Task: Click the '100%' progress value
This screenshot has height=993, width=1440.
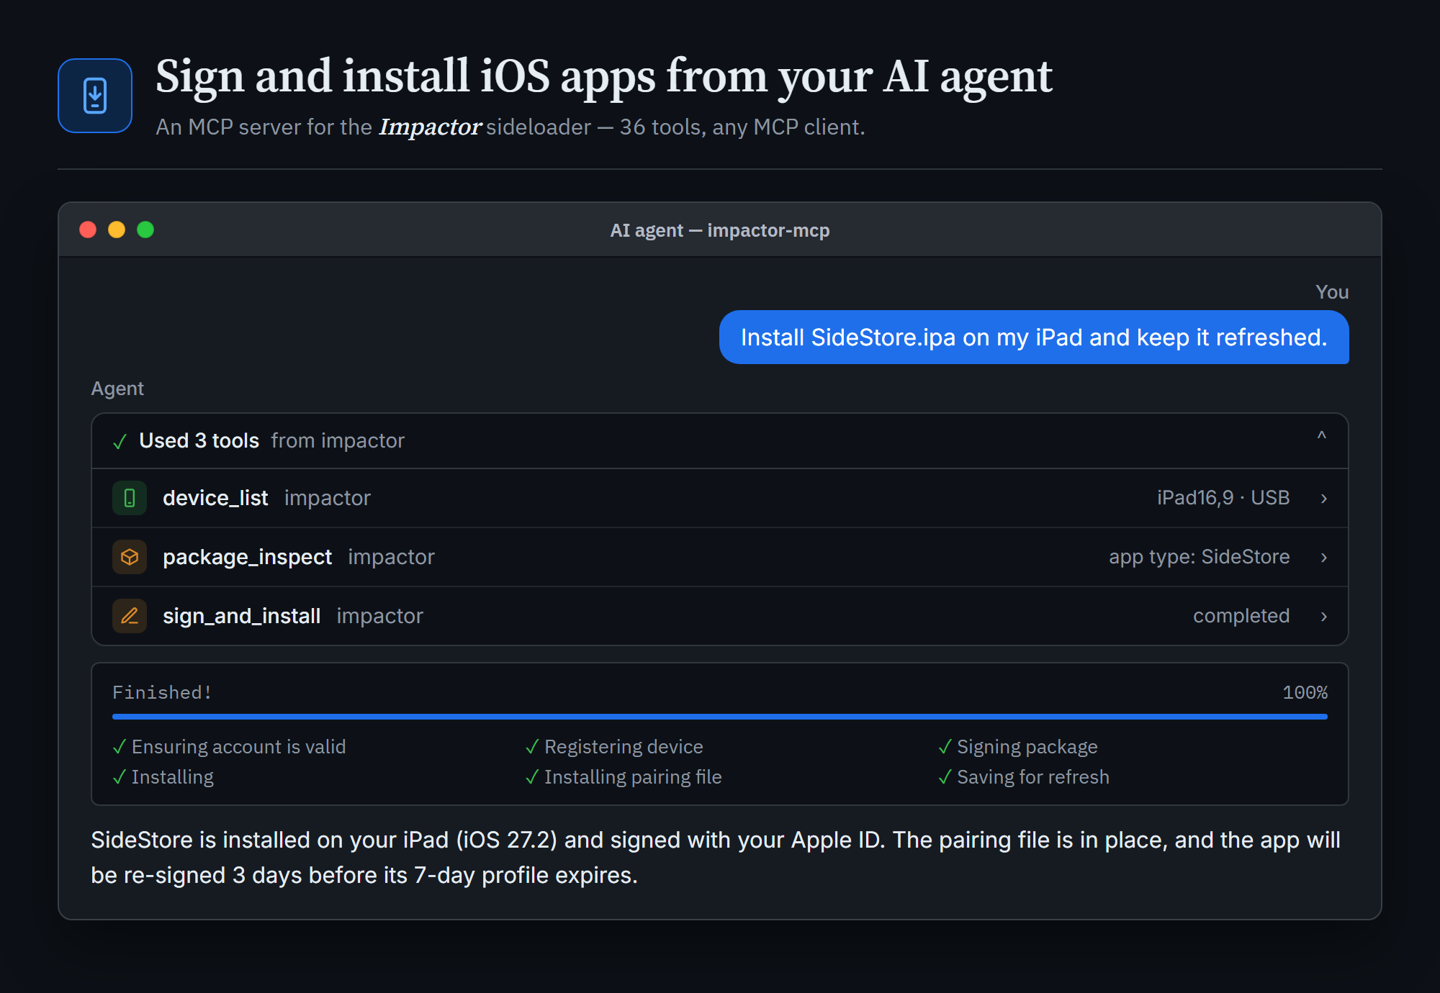Action: pyautogui.click(x=1305, y=692)
